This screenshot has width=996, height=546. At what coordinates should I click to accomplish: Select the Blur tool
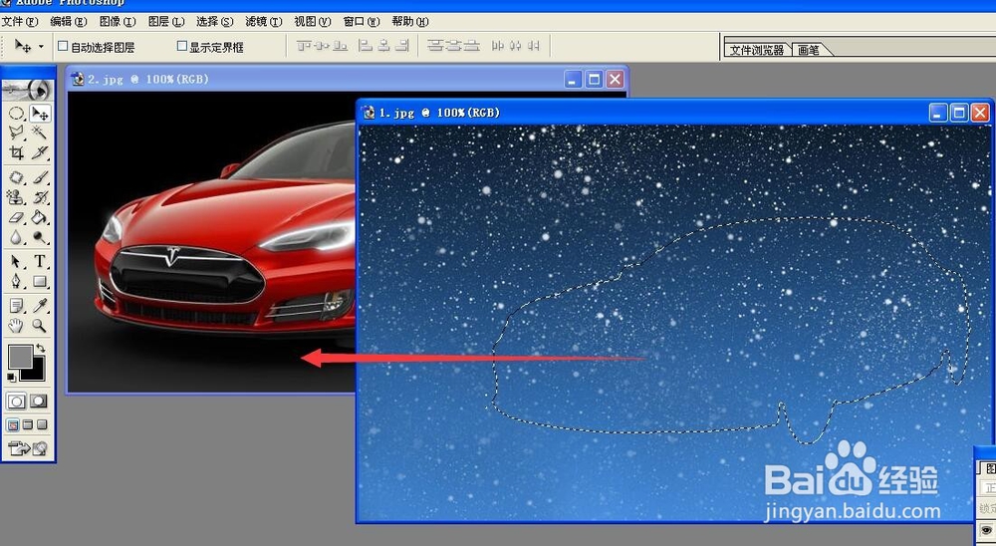[x=16, y=237]
